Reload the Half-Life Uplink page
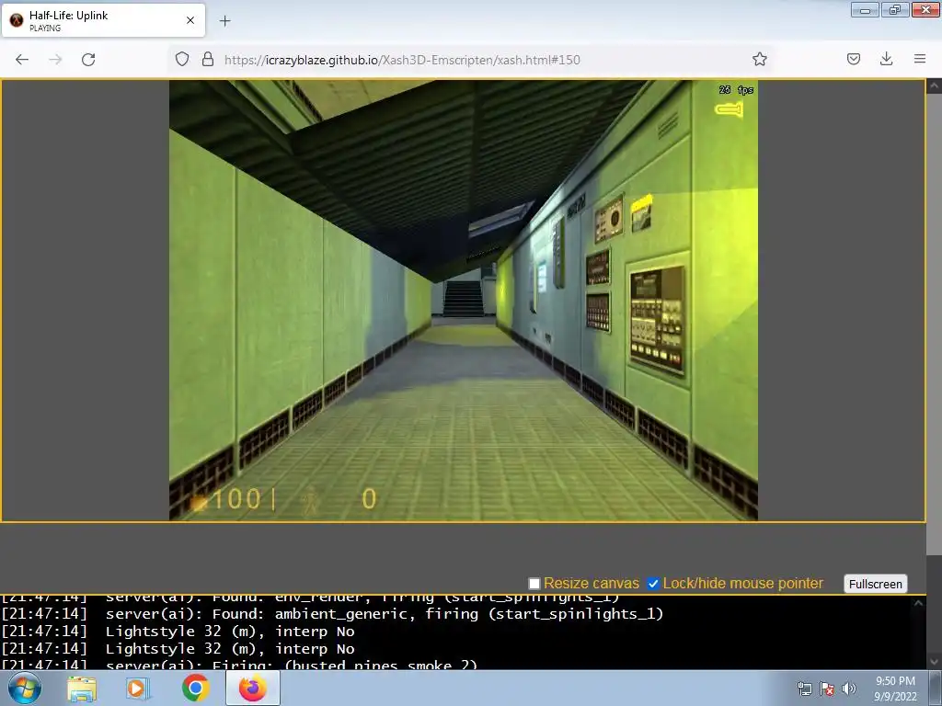The image size is (942, 706). [x=88, y=60]
